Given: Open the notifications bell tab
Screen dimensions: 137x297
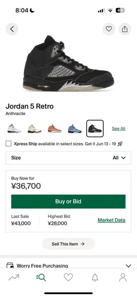Looking at the screenshot, I should pos(95,278).
